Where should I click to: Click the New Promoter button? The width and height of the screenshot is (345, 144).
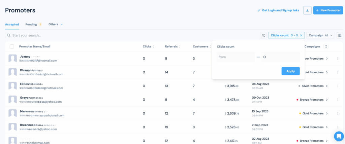[x=328, y=10]
